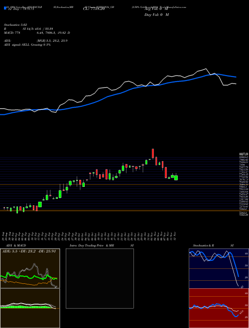Click the upper orange horizontal level line
The width and height of the screenshot is (249, 328).
point(124,184)
